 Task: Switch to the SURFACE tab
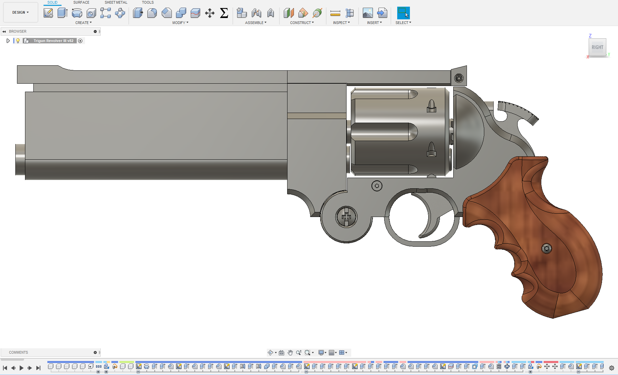click(x=81, y=2)
